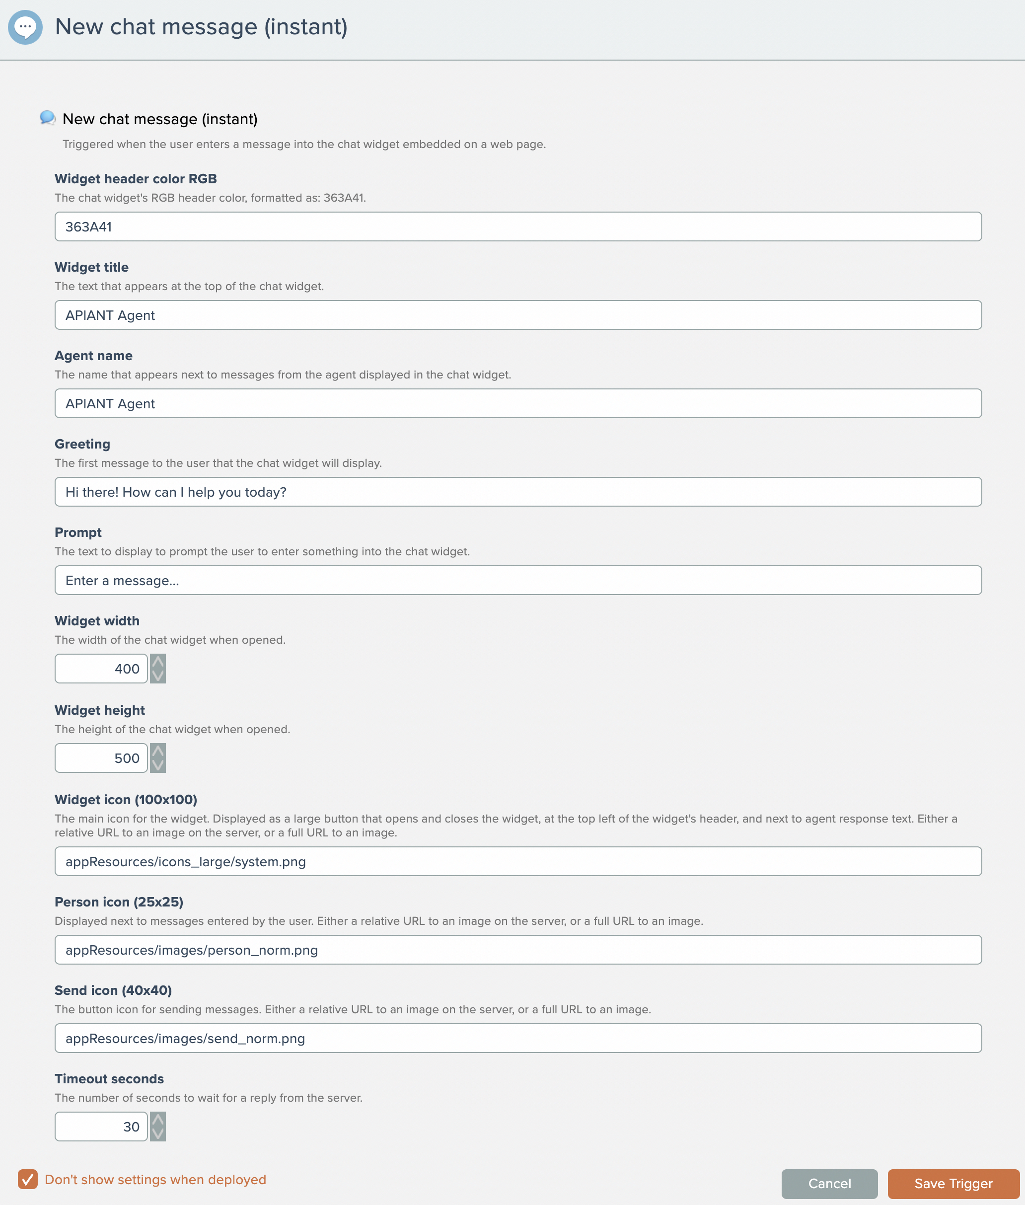Decrease Widget height with down arrow
Image resolution: width=1025 pixels, height=1205 pixels.
pyautogui.click(x=157, y=765)
